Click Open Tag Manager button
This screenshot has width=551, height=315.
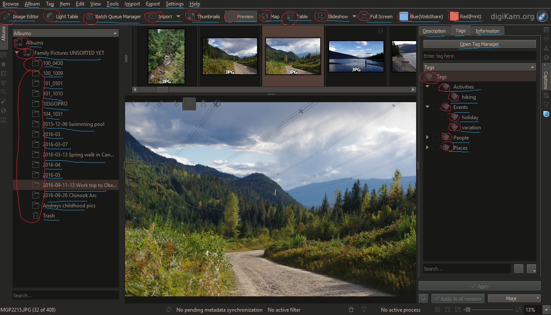pos(479,44)
